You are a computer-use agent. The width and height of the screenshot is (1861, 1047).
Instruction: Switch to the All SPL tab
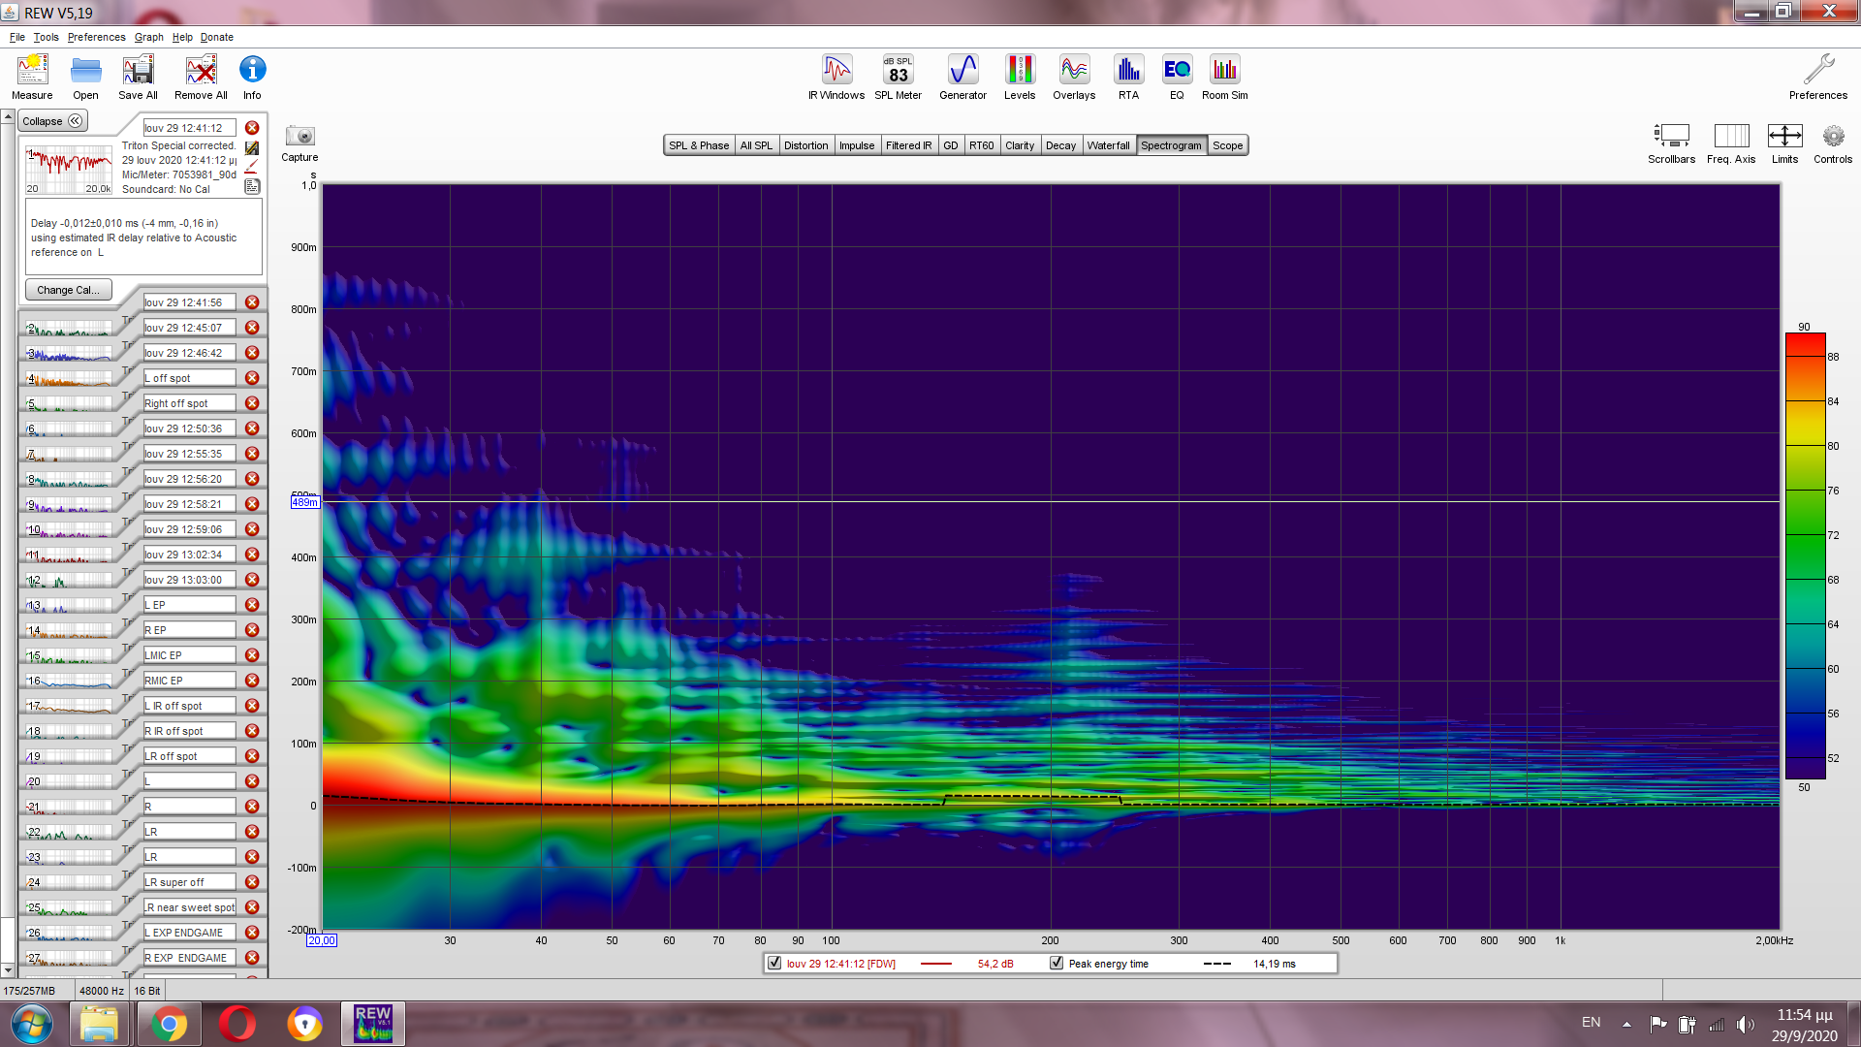click(756, 145)
